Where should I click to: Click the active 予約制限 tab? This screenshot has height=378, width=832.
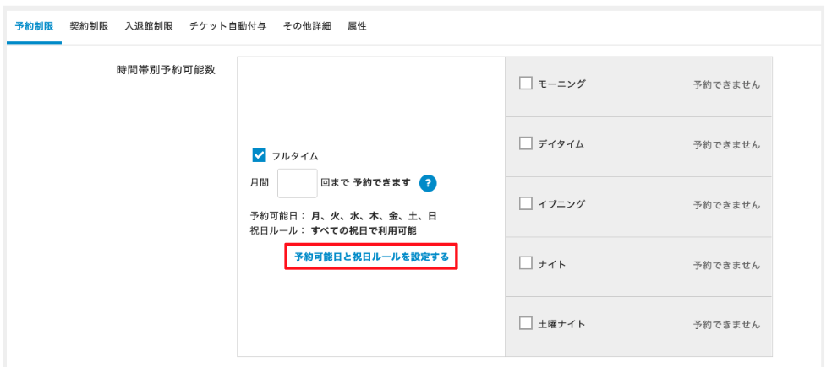[x=35, y=26]
